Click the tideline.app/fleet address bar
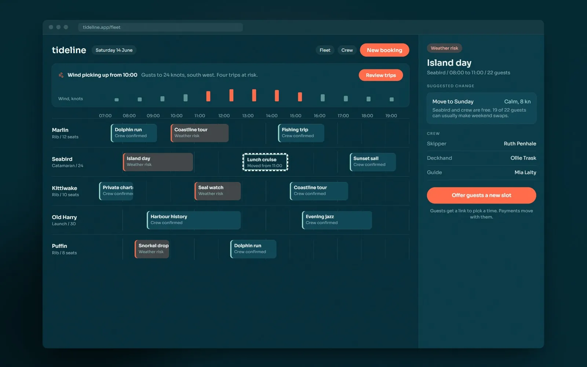This screenshot has width=587, height=367. (x=160, y=27)
